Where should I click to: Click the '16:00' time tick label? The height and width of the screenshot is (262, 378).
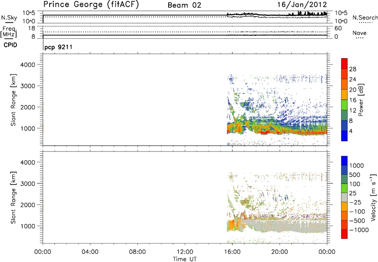[232, 252]
